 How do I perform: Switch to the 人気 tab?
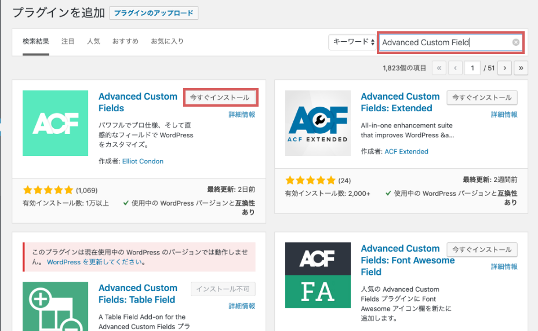(x=93, y=42)
